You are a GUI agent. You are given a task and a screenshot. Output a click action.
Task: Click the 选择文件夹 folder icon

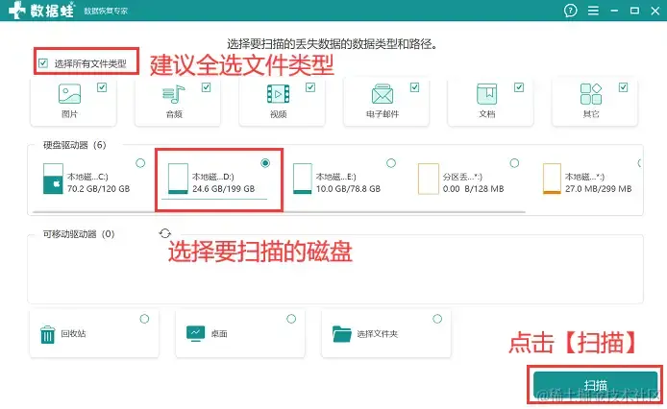[x=342, y=334]
